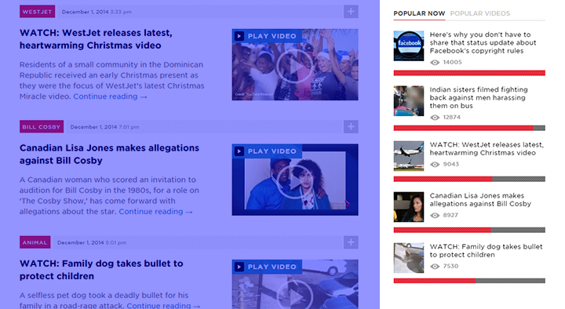
Task: Open family dog thumbnail in sidebar
Action: point(409,258)
